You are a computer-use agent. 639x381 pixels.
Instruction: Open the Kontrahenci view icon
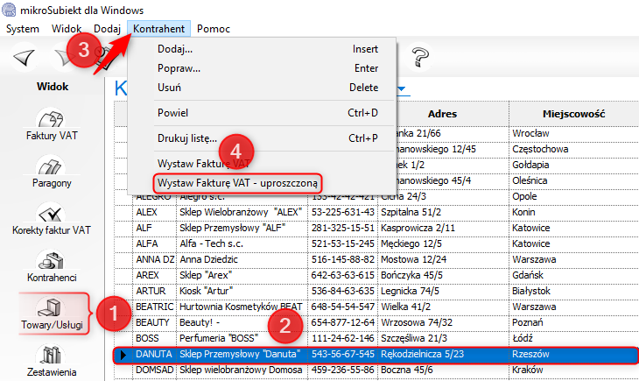pyautogui.click(x=52, y=266)
